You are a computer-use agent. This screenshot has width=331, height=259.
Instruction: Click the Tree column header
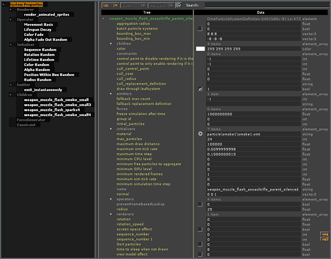(147, 11)
